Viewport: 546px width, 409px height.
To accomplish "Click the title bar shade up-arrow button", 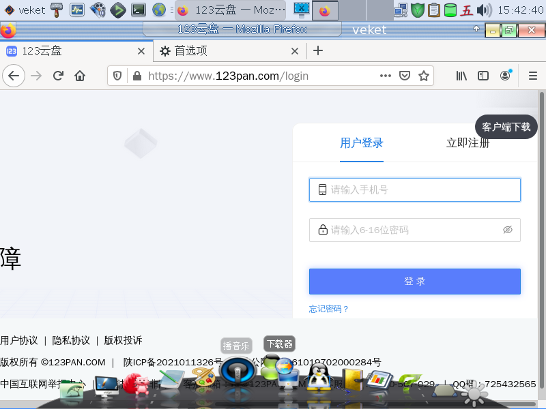I will pyautogui.click(x=476, y=29).
